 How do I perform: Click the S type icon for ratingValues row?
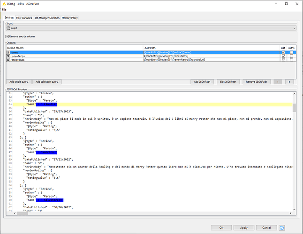(8, 60)
